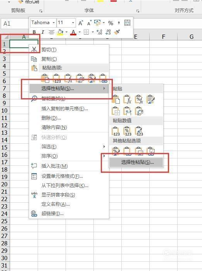Viewport: 202px width, 271px height.
Task: Click Paste Transpose icon under 粘贴选项
Action: coord(80,78)
